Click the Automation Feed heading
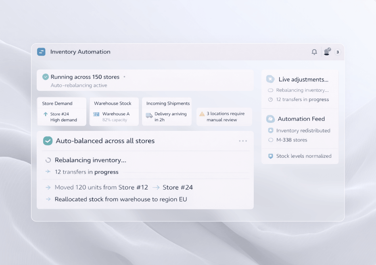Image resolution: width=376 pixels, height=265 pixels. click(301, 119)
